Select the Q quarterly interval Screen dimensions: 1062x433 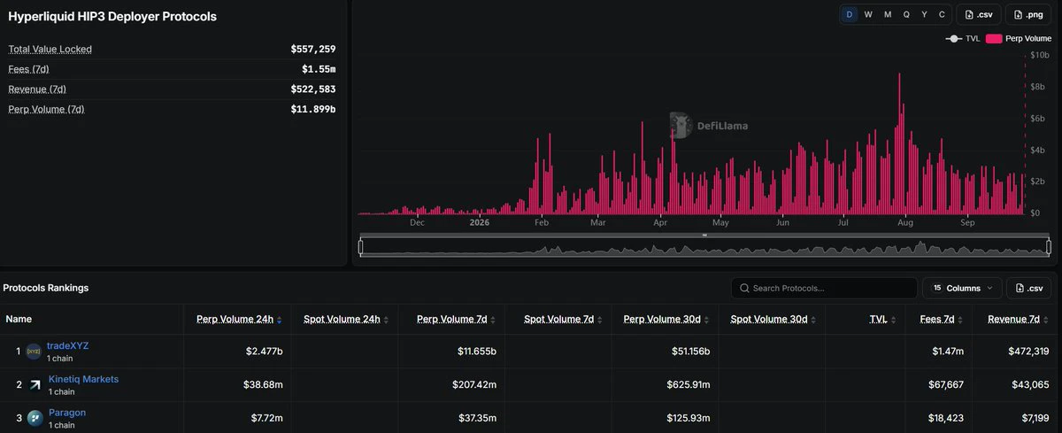(x=905, y=14)
